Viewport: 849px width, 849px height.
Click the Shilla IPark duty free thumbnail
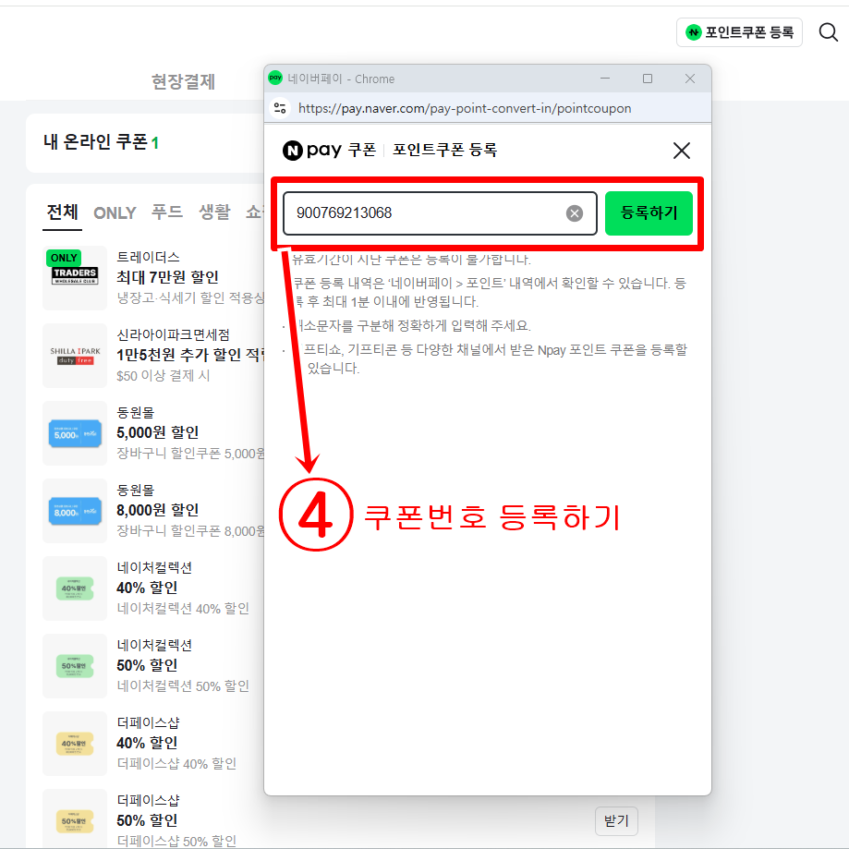(75, 355)
